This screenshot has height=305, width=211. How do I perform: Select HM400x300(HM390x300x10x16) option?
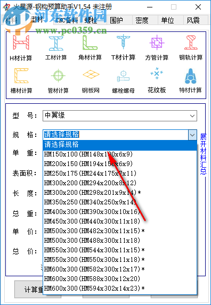pyautogui.click(x=120, y=211)
